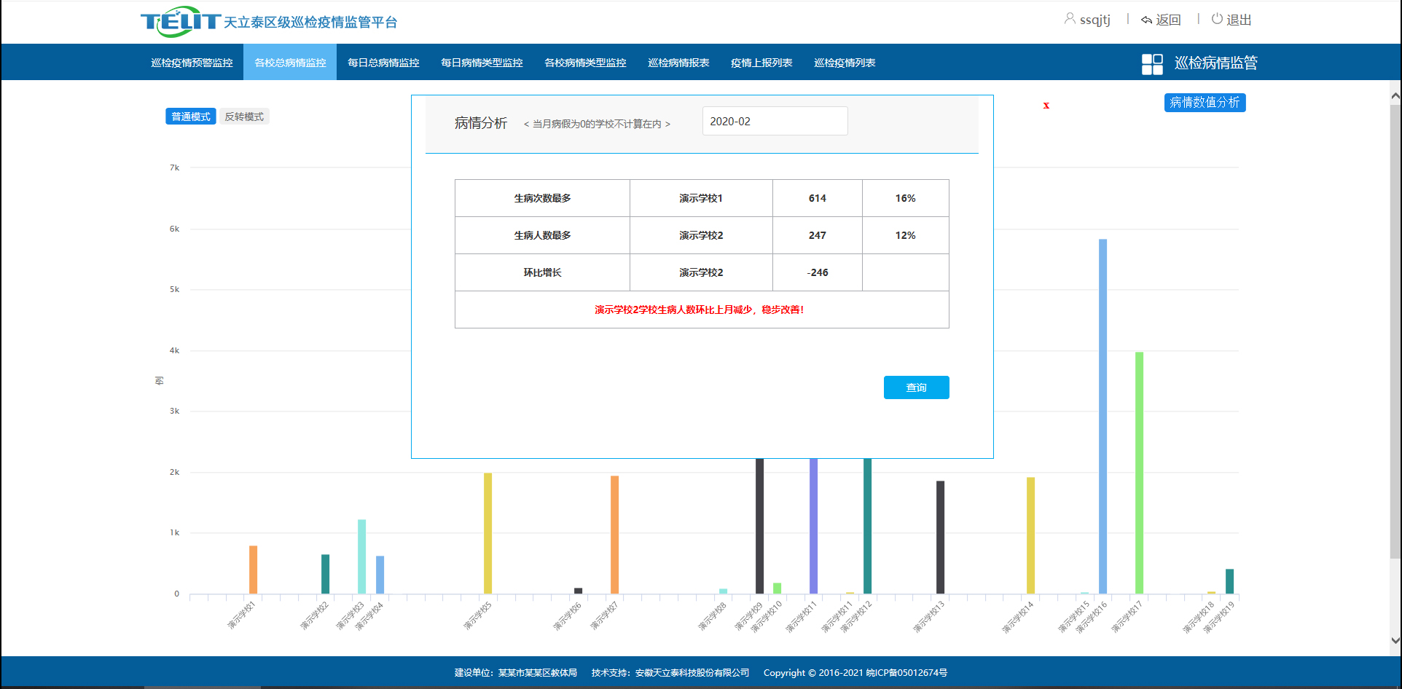
Task: Select the 疫情上报列表 tab
Action: point(761,63)
